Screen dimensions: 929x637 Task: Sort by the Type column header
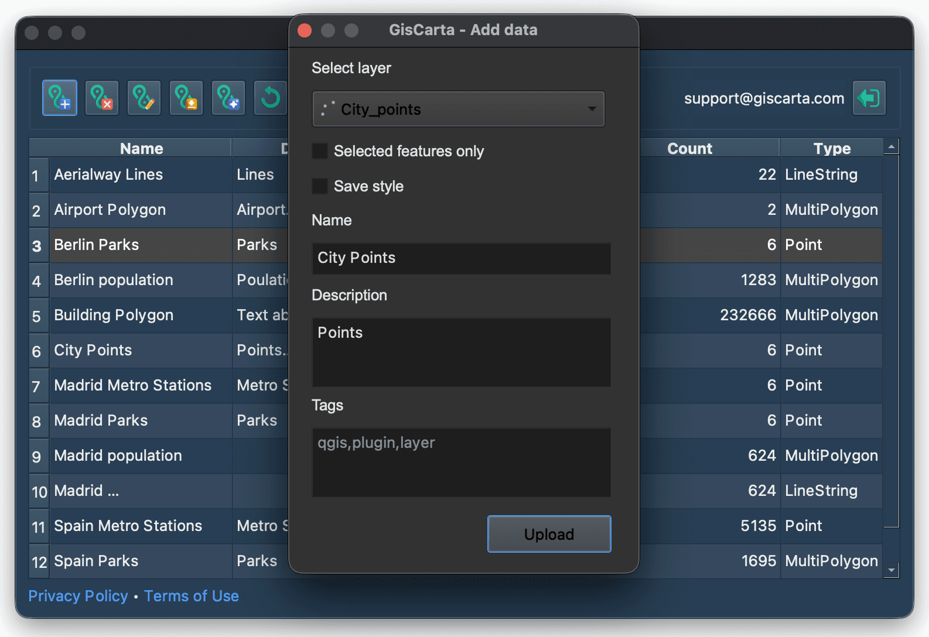(832, 148)
